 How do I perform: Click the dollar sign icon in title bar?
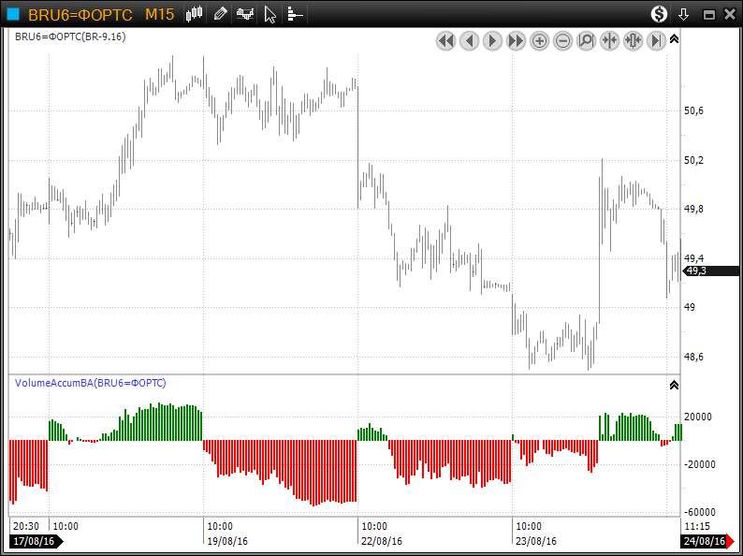(660, 14)
